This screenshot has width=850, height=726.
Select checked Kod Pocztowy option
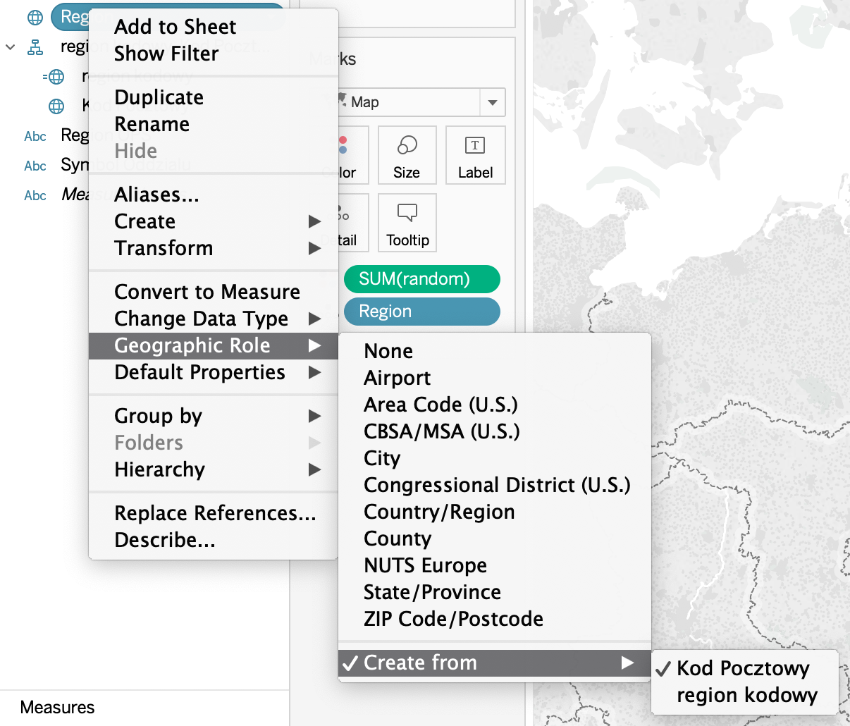point(743,668)
